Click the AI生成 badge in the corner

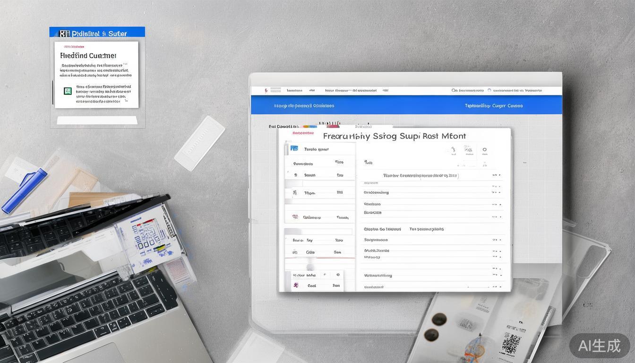click(599, 346)
